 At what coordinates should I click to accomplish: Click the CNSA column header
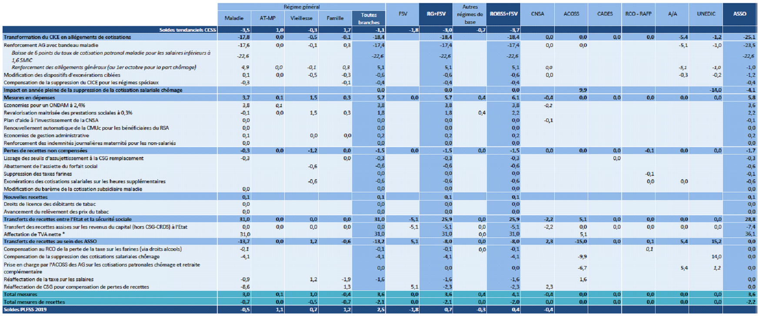[537, 14]
